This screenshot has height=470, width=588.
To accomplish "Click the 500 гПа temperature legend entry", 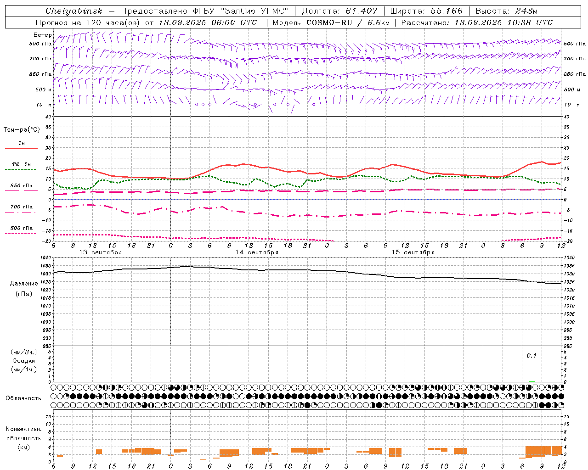I will click(x=22, y=228).
